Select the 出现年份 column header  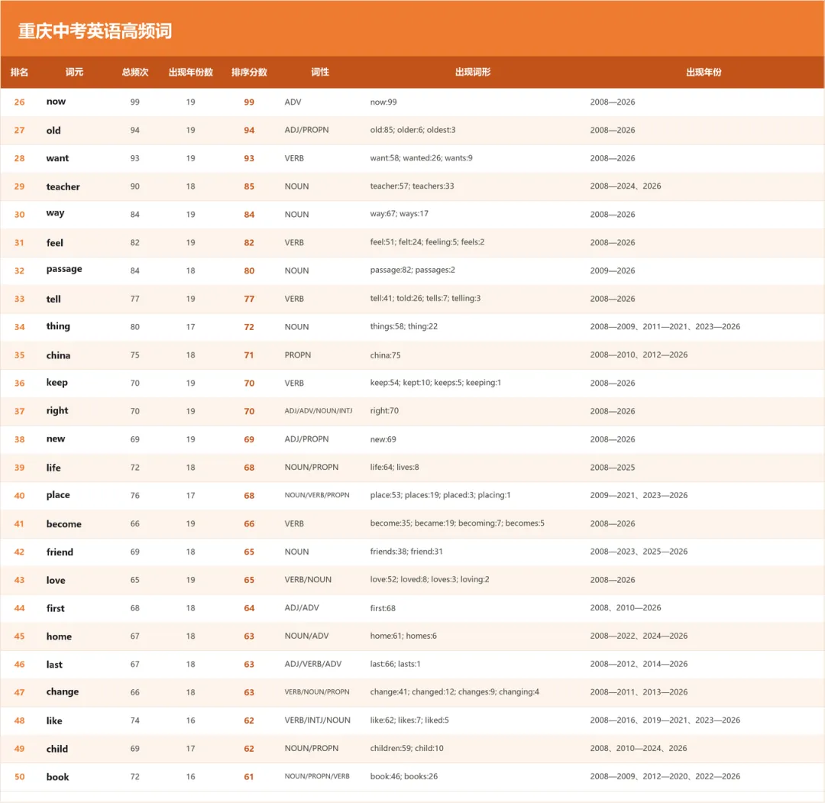pyautogui.click(x=704, y=72)
